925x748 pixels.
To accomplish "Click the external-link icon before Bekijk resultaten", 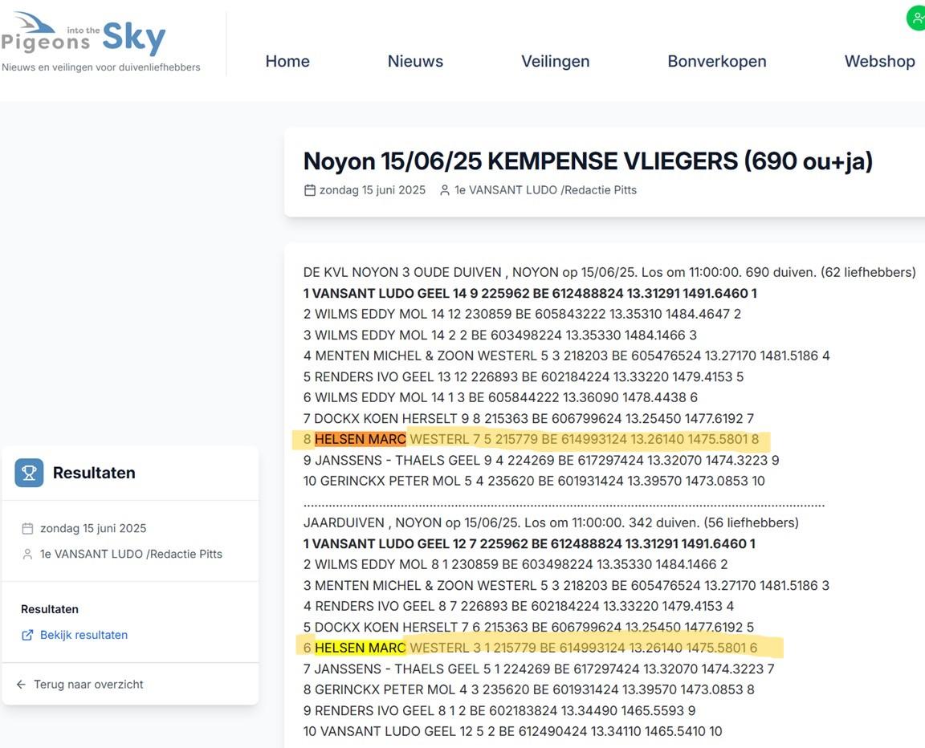I will pos(28,634).
